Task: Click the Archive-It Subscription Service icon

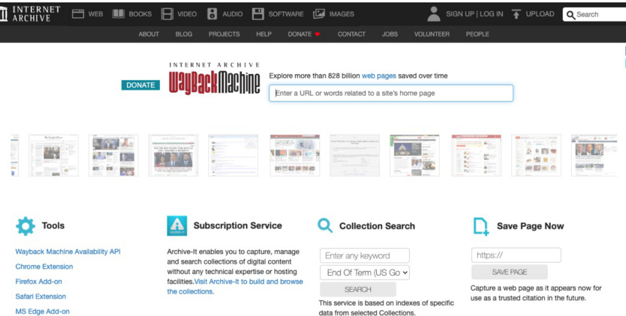Action: [177, 226]
